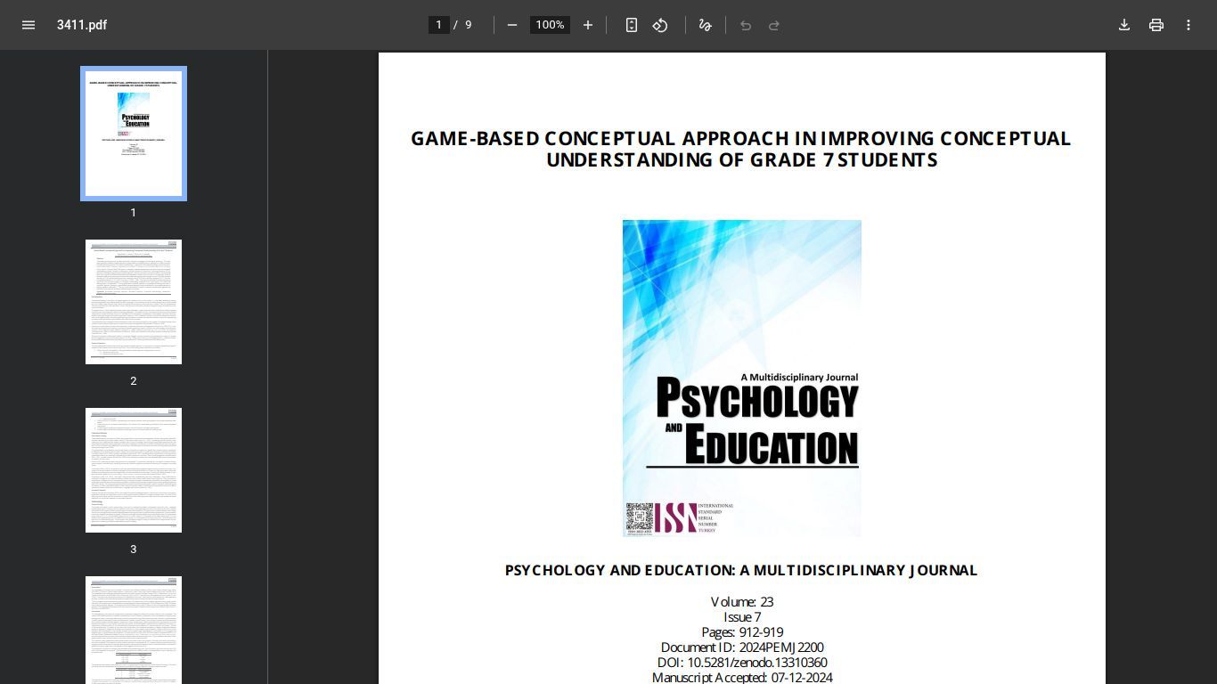
Task: Go to the fourth page thumbnail
Action: 134,630
